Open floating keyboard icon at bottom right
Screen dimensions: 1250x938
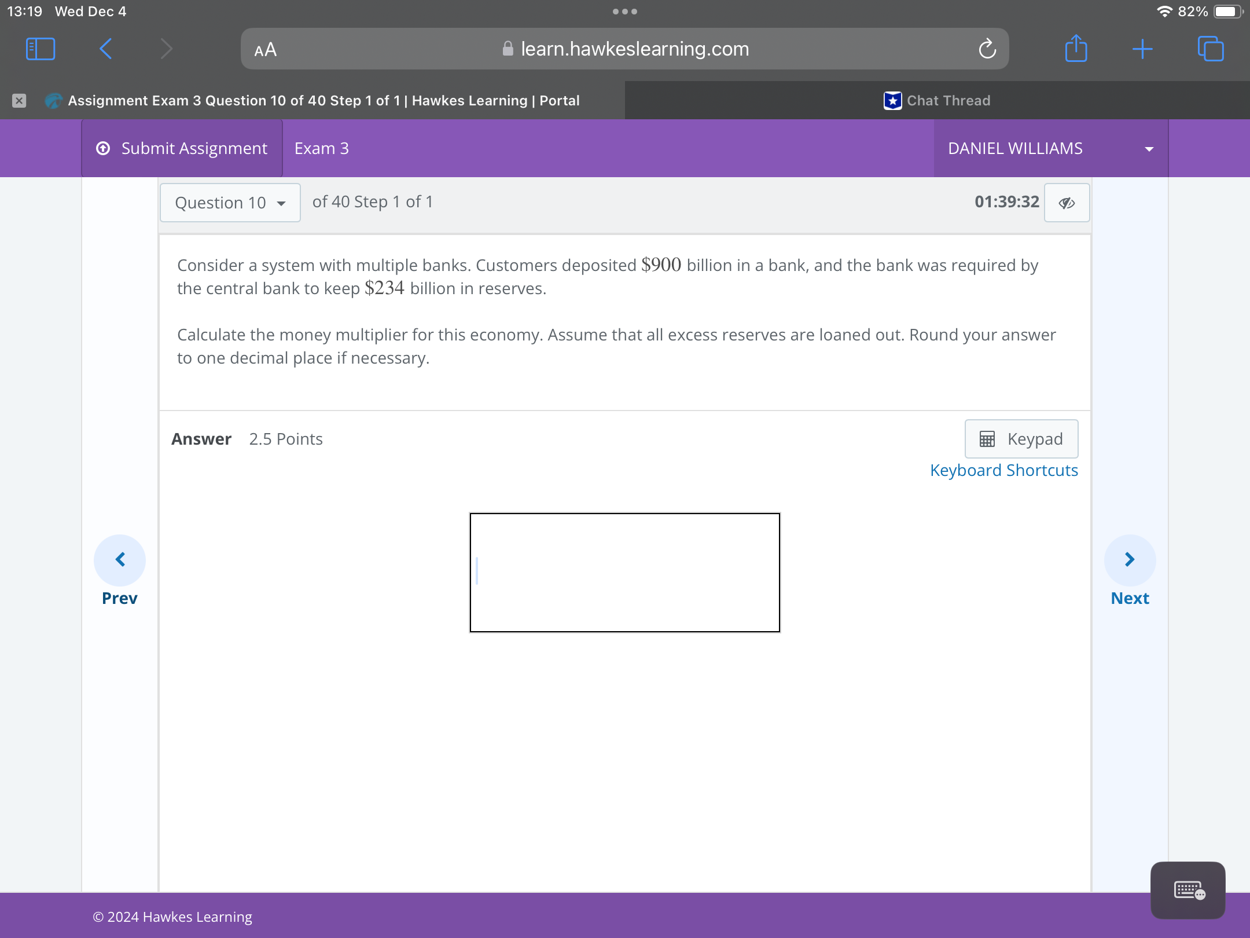tap(1187, 890)
